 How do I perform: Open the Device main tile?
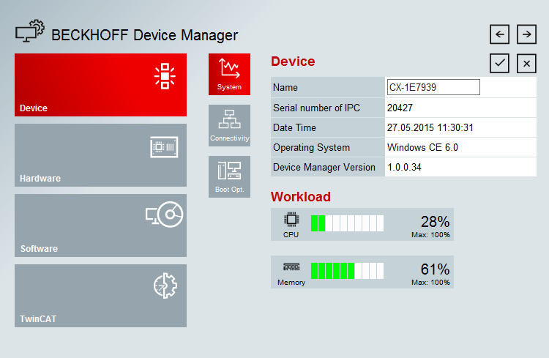100,85
